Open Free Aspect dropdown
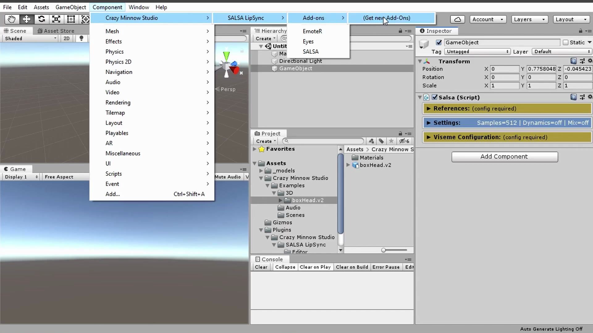 (x=65, y=177)
